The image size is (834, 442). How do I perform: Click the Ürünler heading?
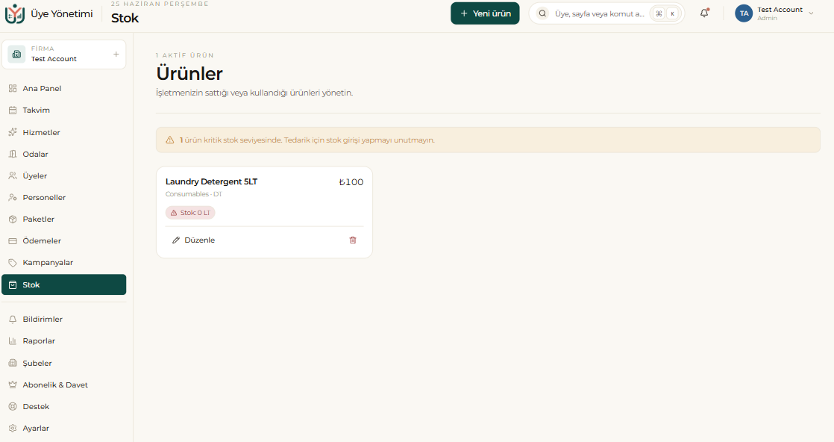coord(189,73)
